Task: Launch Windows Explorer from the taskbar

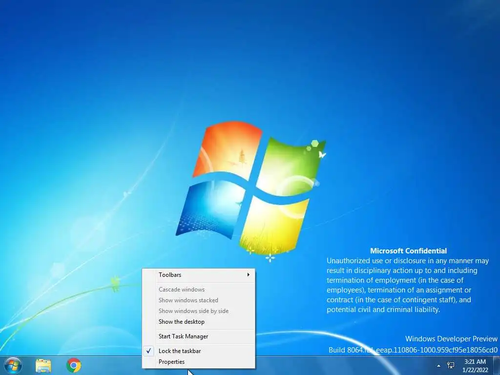Action: coord(43,365)
